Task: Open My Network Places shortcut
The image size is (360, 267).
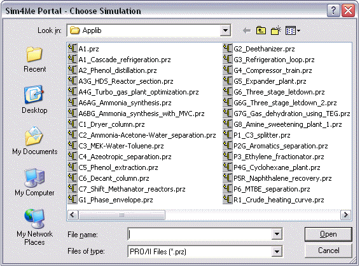Action: coord(35,227)
